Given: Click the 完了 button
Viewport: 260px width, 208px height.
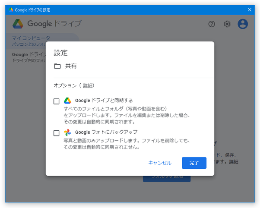Looking at the screenshot, I should [x=194, y=163].
